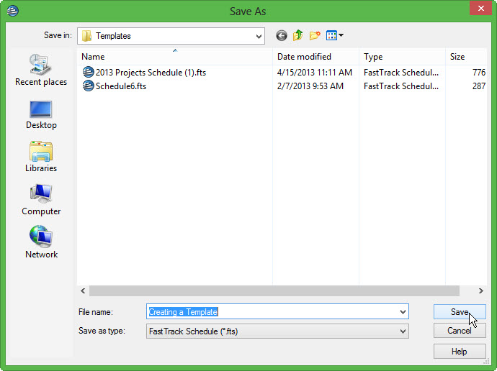This screenshot has width=497, height=371.
Task: Sort files by Name column header
Action: [174, 57]
